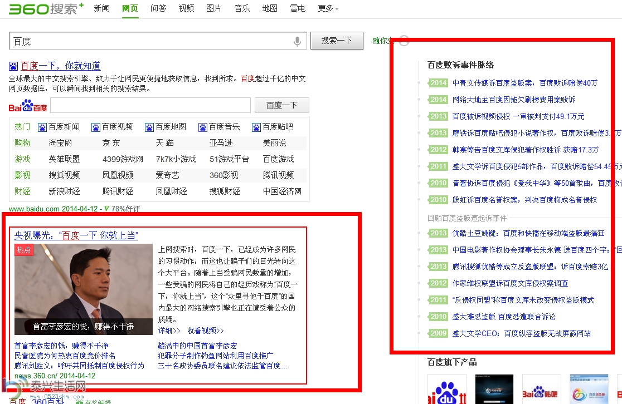Open the 雷电 tab

298,8
